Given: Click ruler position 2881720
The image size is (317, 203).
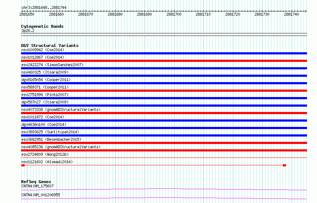Looking at the screenshot, I should [x=233, y=14].
